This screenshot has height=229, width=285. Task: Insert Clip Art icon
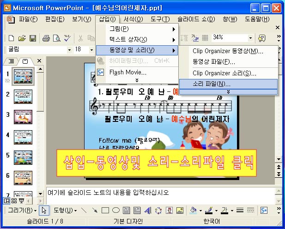169,211
